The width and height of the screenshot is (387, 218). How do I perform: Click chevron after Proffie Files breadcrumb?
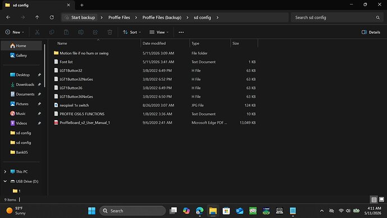point(136,17)
